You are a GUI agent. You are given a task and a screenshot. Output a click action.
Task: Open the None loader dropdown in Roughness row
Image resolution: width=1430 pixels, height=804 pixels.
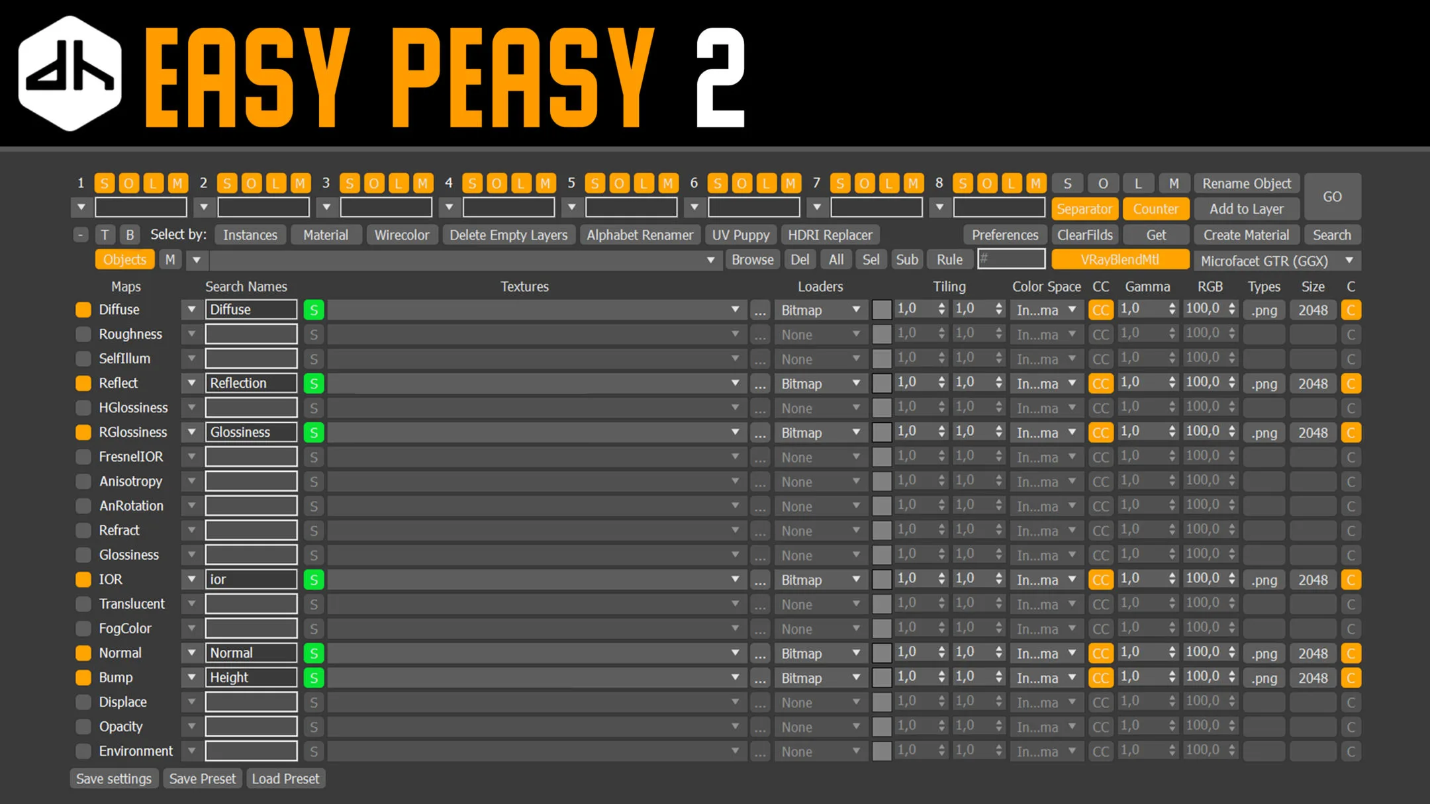(821, 334)
